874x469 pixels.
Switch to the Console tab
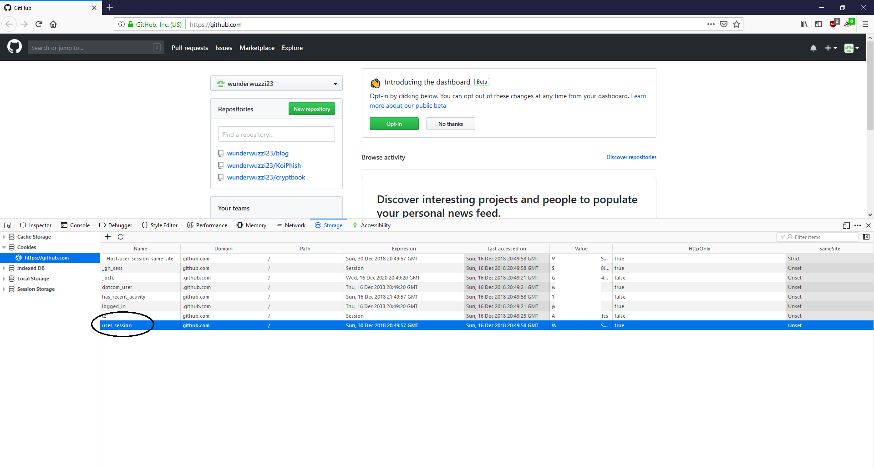click(76, 225)
